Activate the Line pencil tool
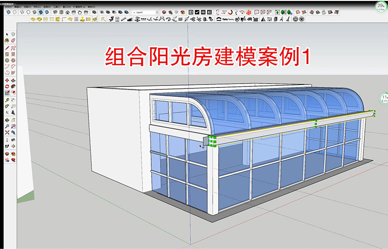This screenshot has height=249, width=388. (x=6, y=48)
